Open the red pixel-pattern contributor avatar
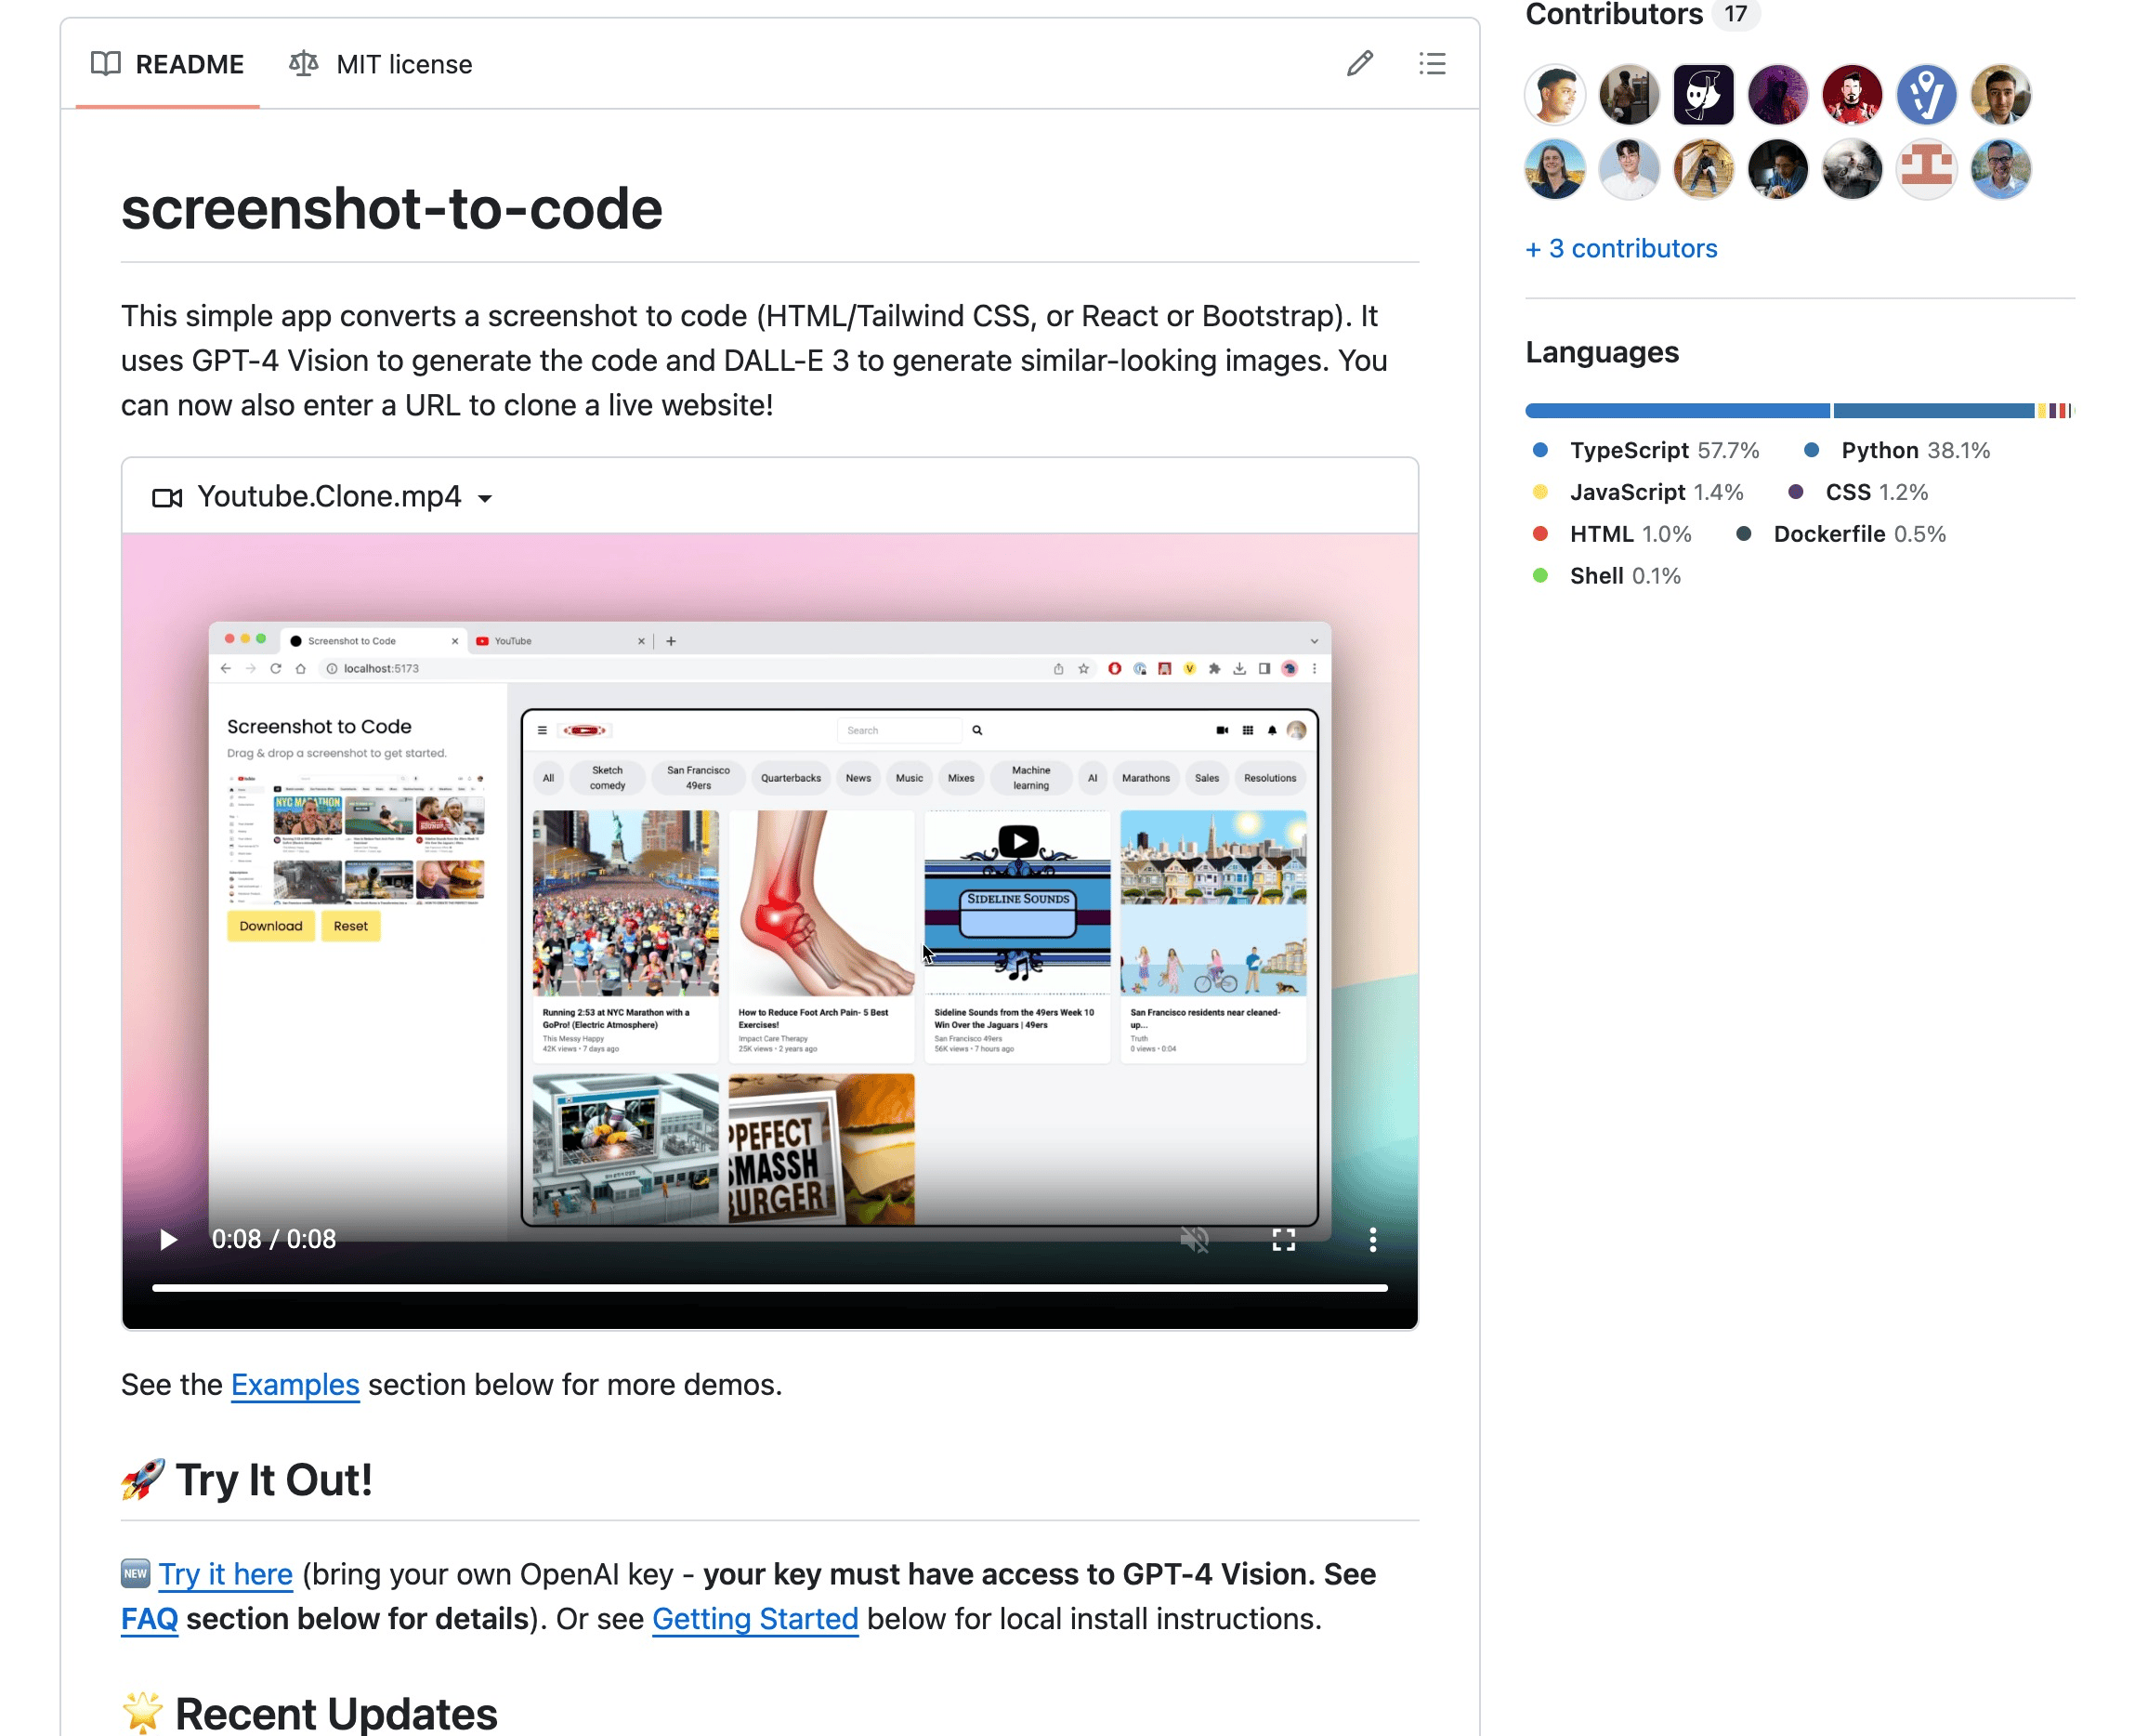Screen dimensions: 2135x1736 coord(1926,169)
